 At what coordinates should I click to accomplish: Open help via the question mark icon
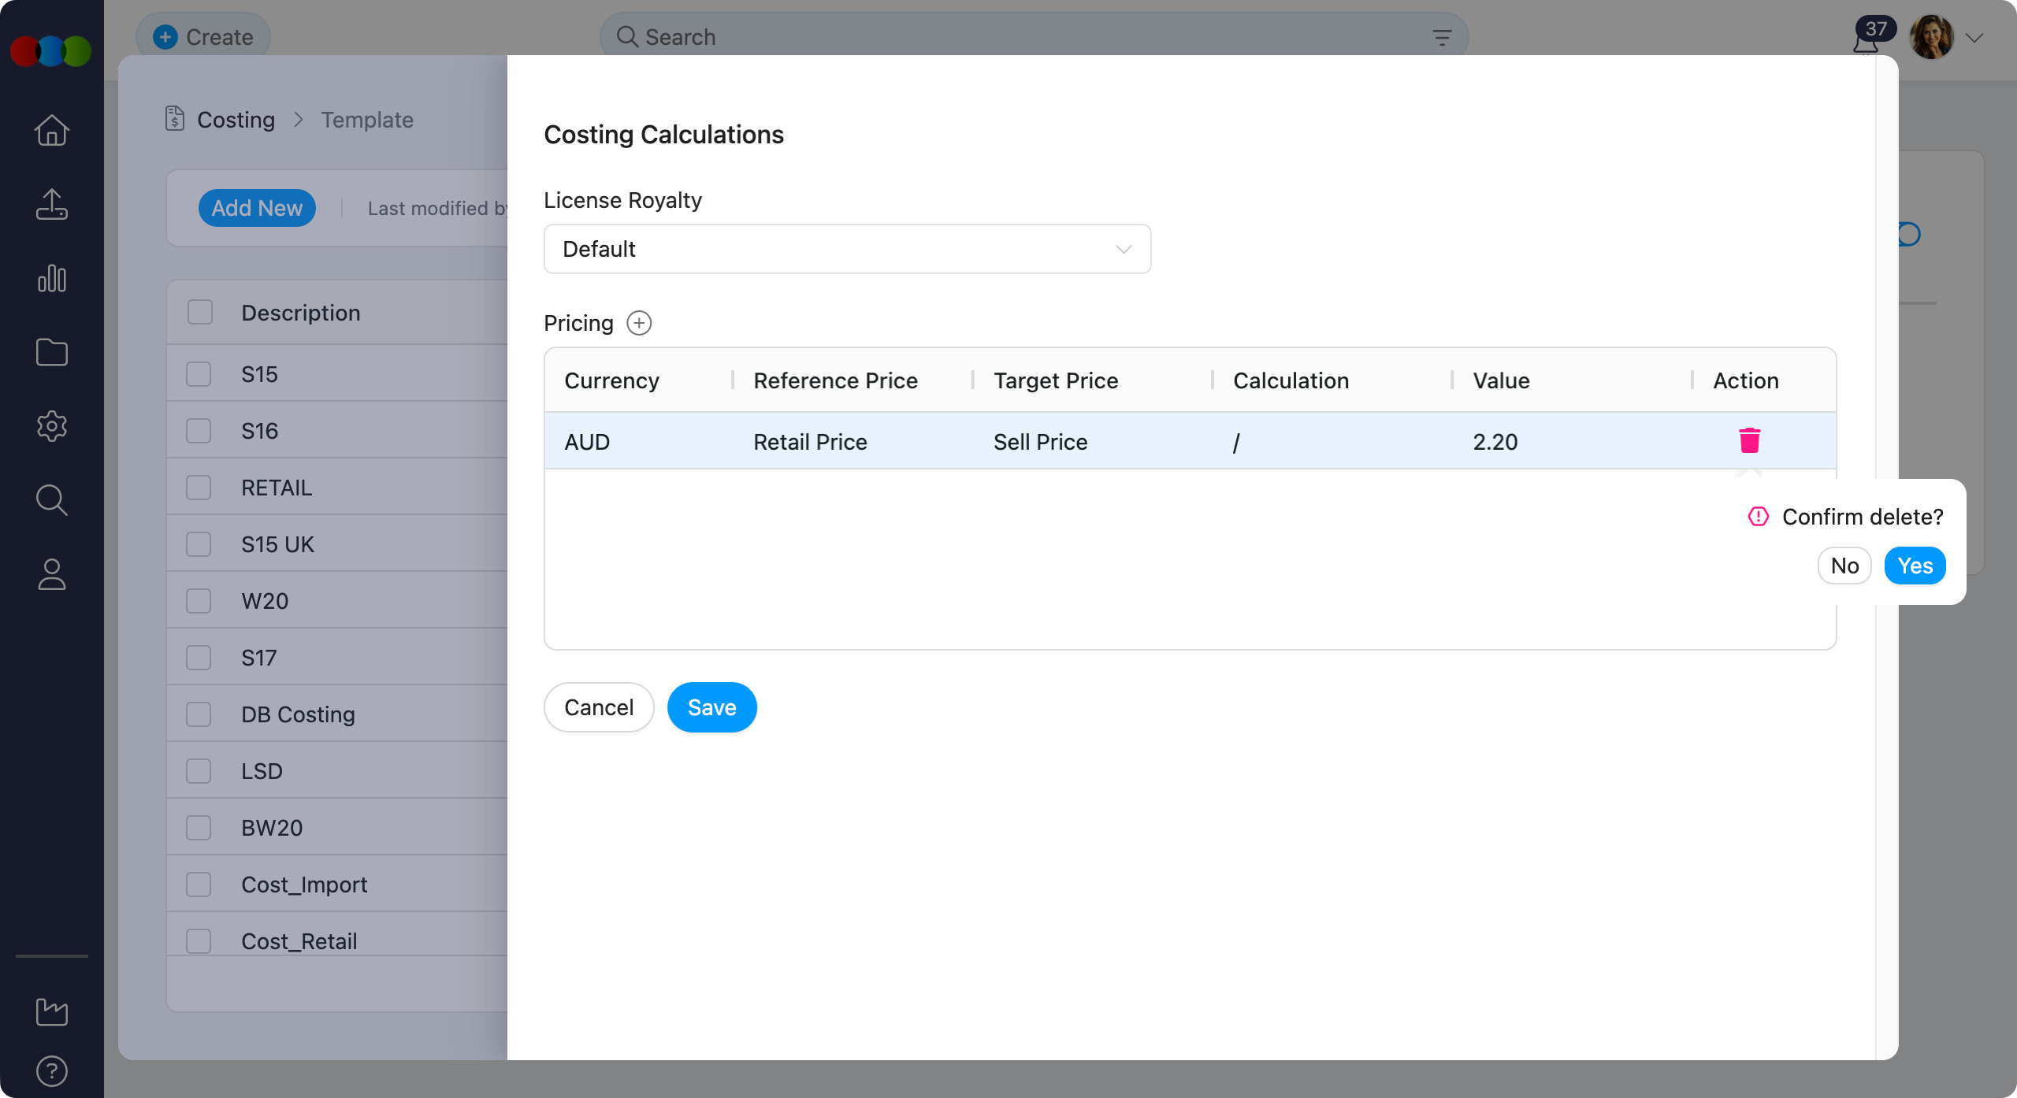click(x=51, y=1070)
